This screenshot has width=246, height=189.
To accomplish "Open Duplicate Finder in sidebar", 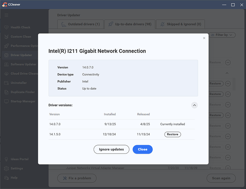I will click(20, 92).
